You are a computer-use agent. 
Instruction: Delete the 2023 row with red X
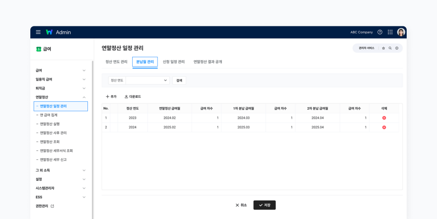coord(384,118)
